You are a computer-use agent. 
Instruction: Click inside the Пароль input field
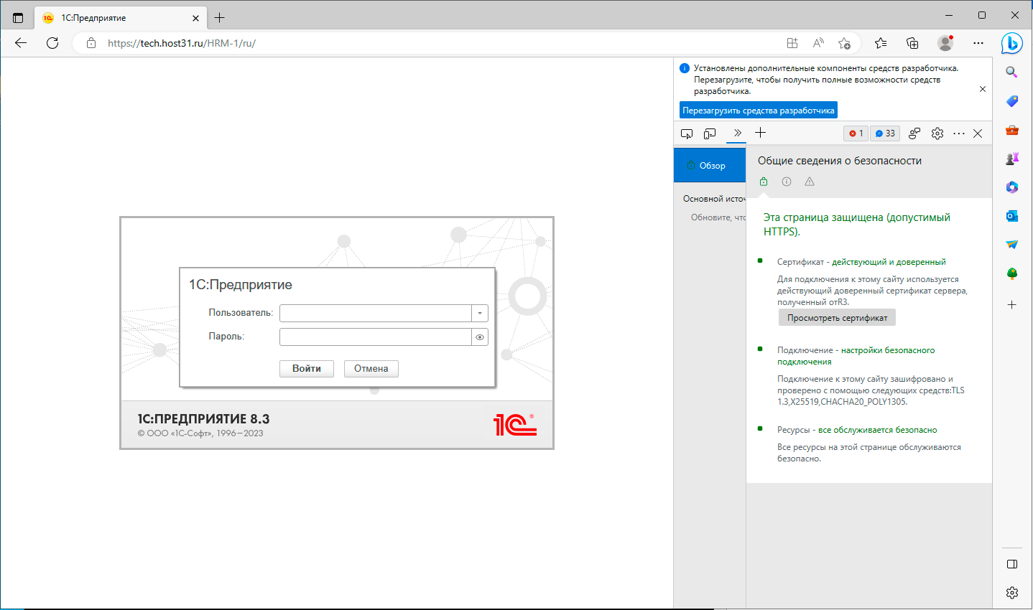click(375, 337)
